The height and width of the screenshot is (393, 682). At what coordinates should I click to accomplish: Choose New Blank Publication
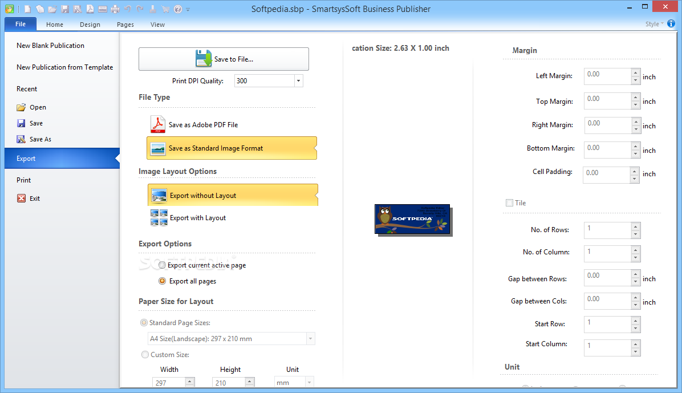(x=50, y=45)
